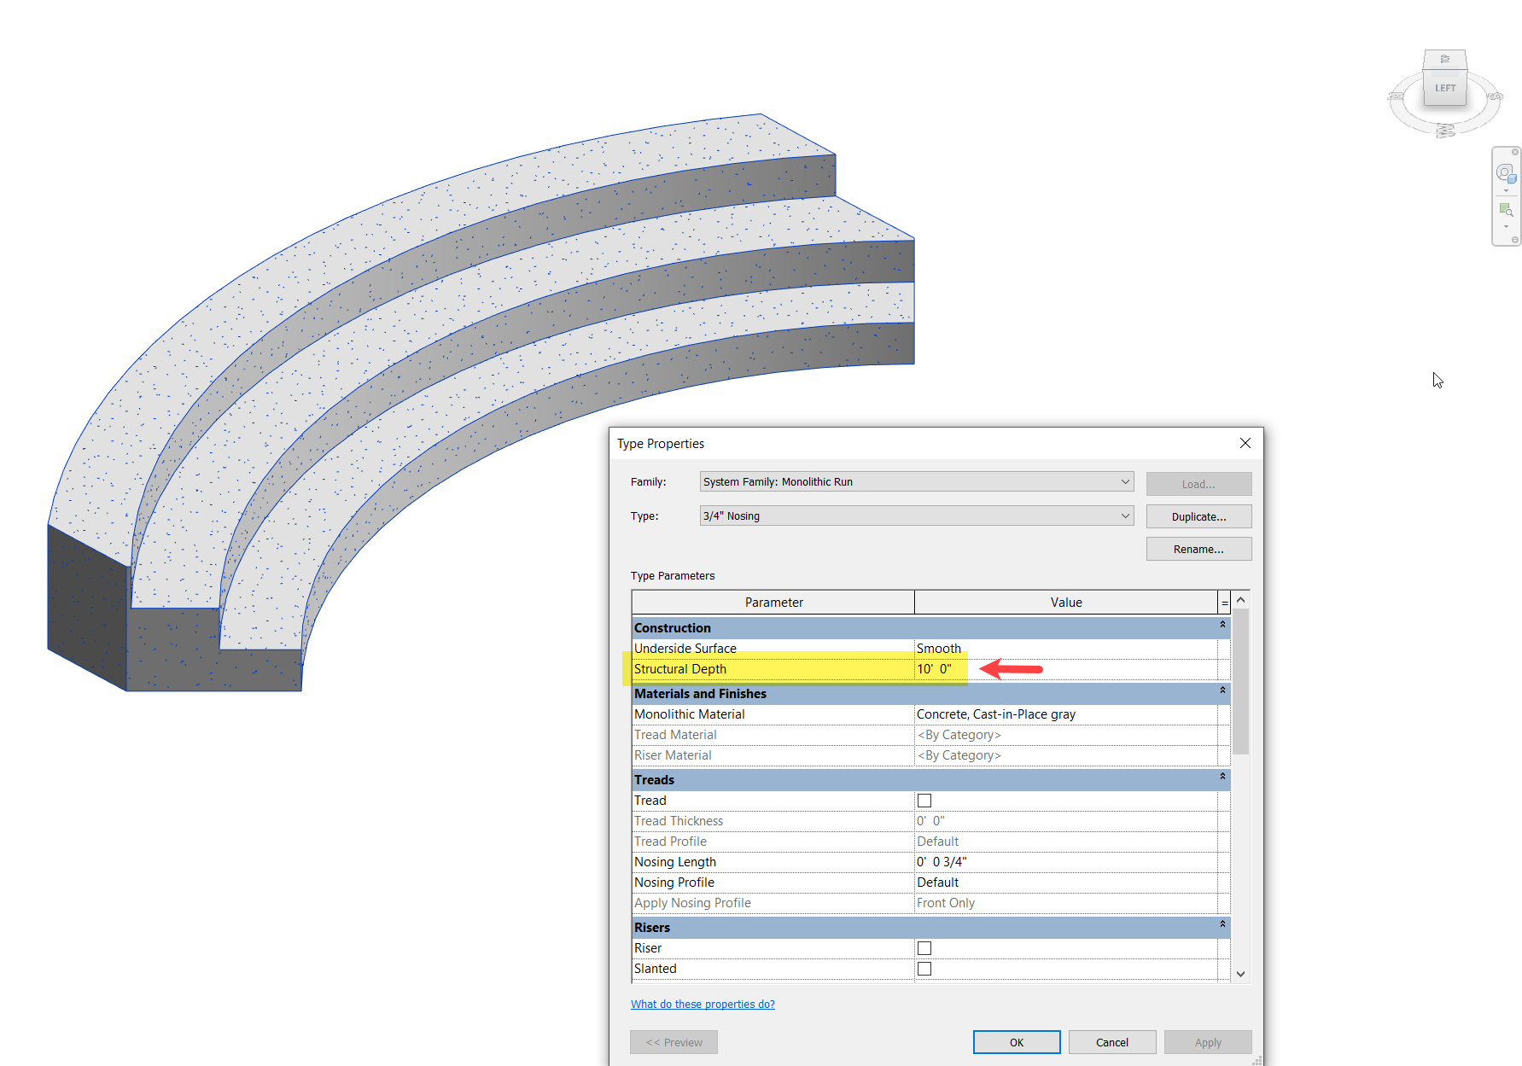Open the zoom tool options arrow
The width and height of the screenshot is (1522, 1066).
tap(1506, 226)
